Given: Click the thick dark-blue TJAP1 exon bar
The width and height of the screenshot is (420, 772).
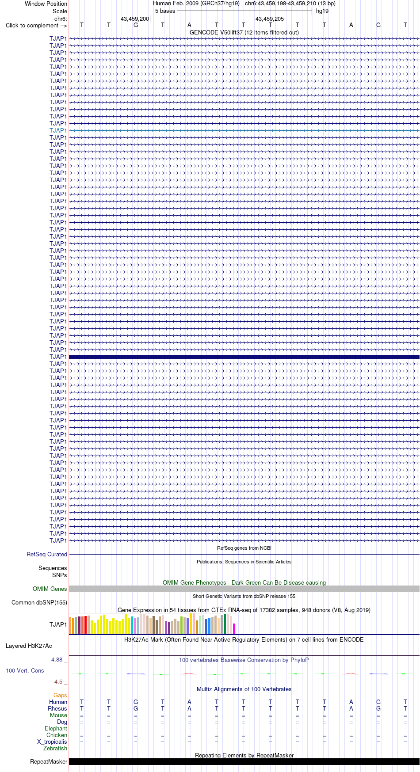Looking at the screenshot, I should coord(244,357).
